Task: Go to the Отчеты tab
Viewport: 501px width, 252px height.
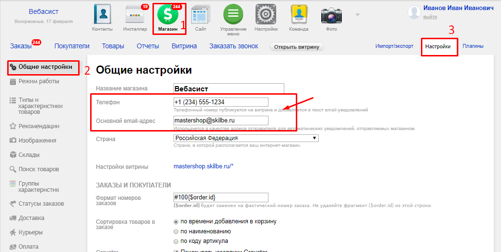Action: [148, 46]
